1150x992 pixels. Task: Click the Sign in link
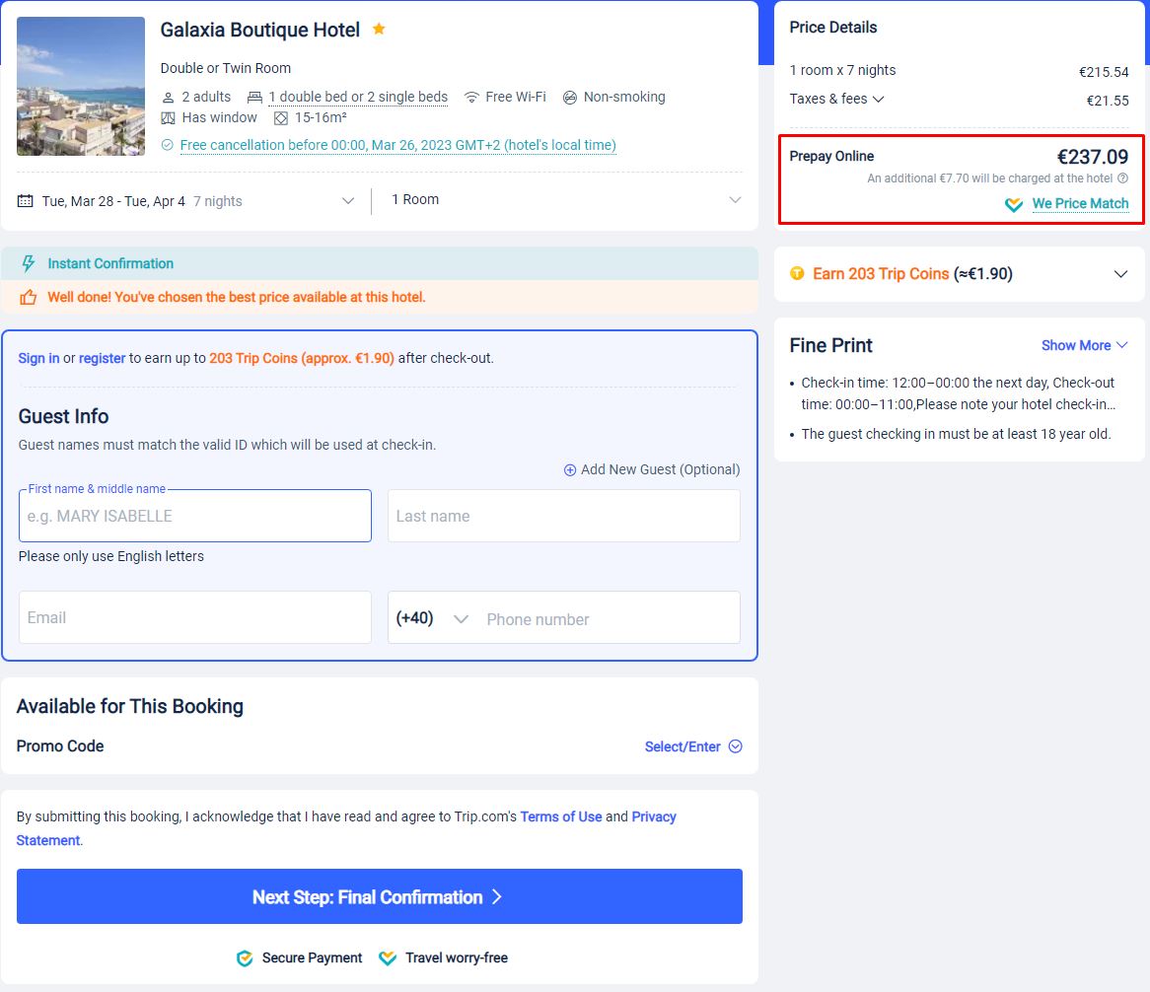[x=38, y=358]
